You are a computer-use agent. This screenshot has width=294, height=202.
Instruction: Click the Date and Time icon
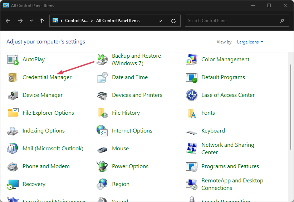click(x=102, y=77)
